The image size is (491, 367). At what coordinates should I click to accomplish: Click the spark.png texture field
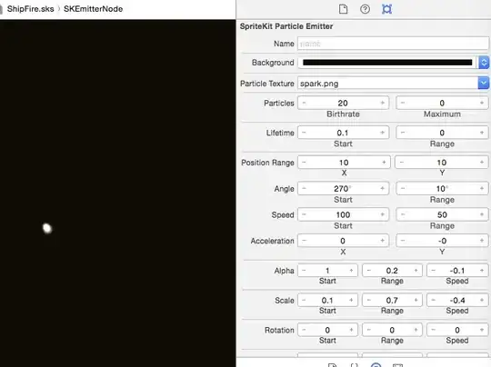(387, 84)
